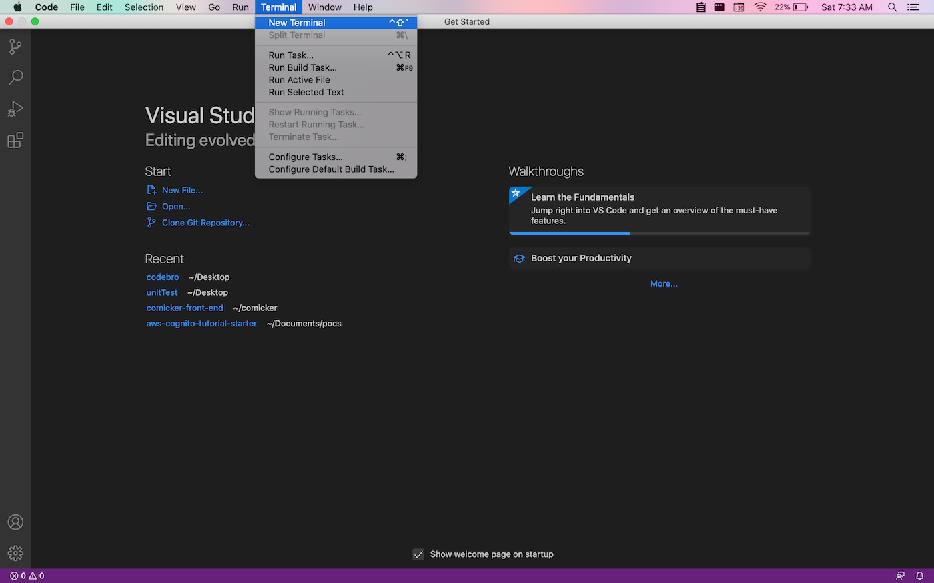
Task: Click the clipboard menu bar icon
Action: click(x=700, y=7)
